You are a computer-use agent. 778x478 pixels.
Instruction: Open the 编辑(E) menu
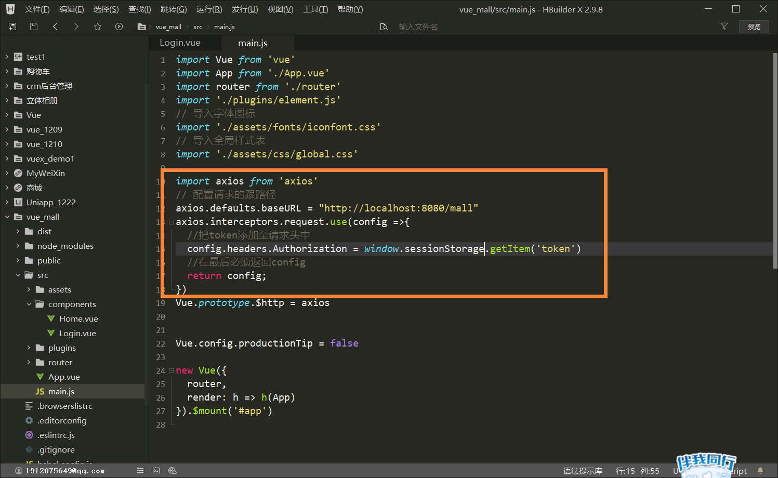click(72, 9)
